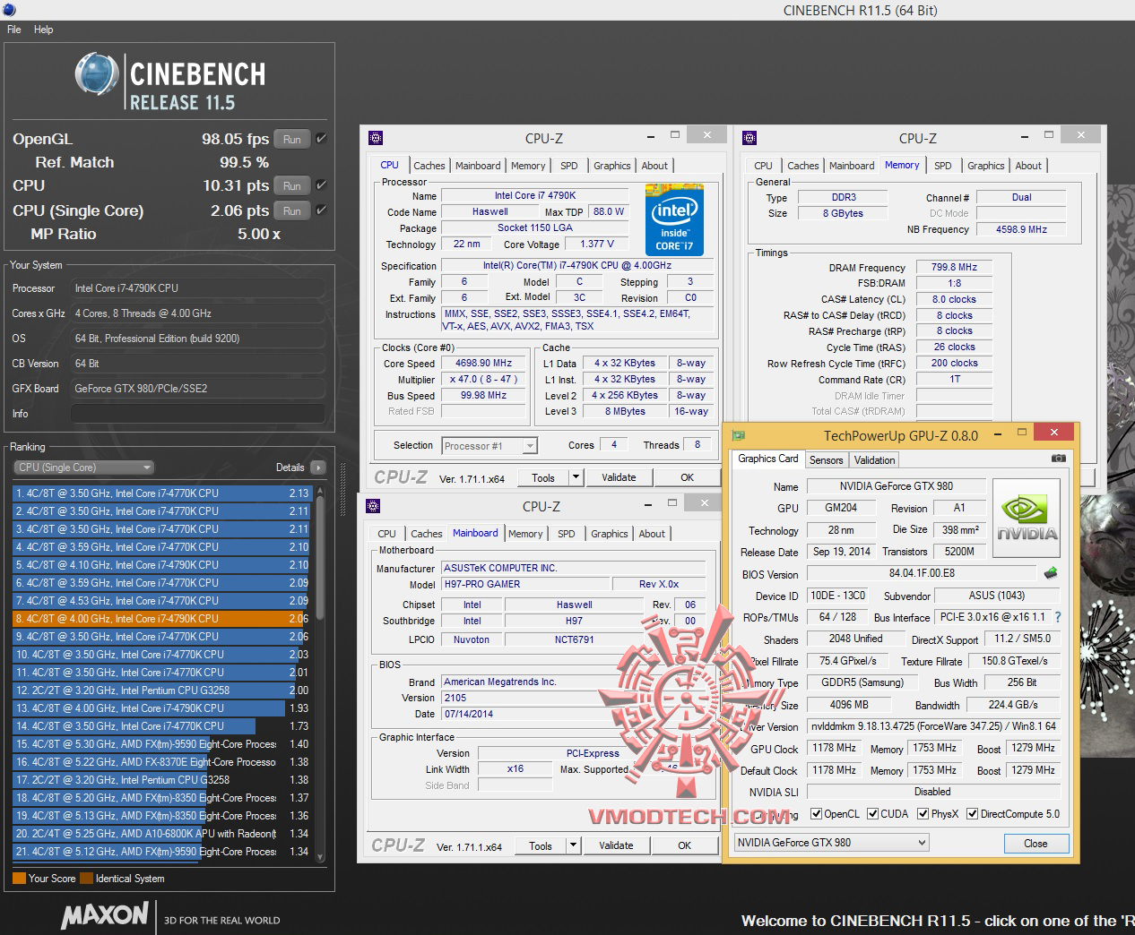Click the Core Speed value 4698.90 MHz
Image resolution: width=1135 pixels, height=935 pixels.
(484, 364)
